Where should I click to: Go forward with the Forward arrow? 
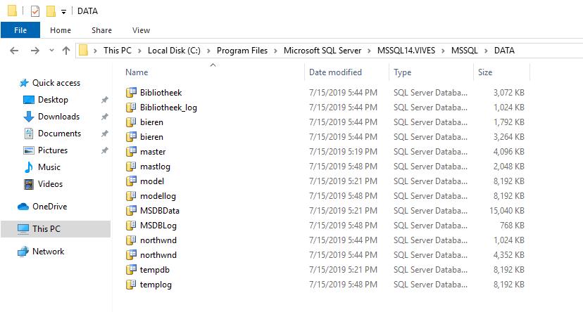[x=35, y=51]
